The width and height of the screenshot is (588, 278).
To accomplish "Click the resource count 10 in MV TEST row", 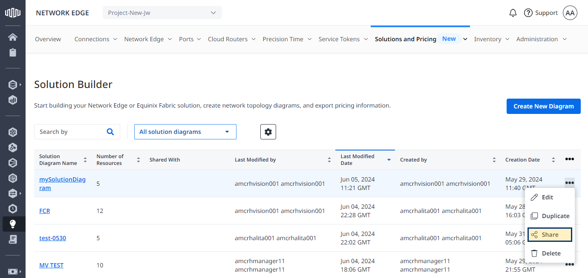I will tap(100, 265).
